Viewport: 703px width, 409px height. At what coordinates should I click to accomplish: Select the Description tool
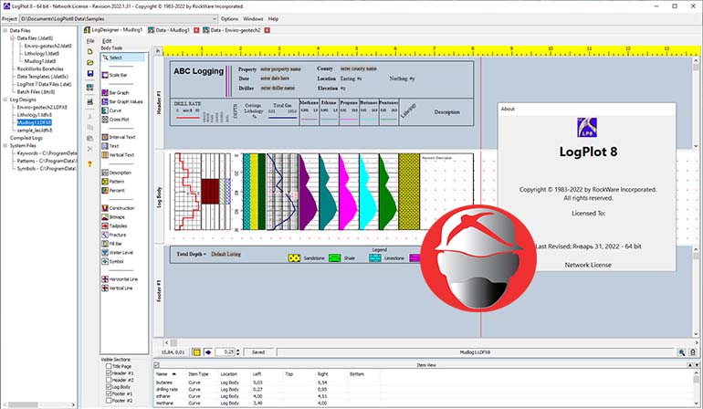tap(117, 173)
